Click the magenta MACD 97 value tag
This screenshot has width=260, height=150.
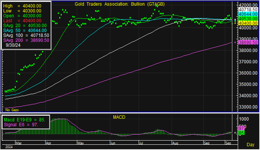pos(241,129)
